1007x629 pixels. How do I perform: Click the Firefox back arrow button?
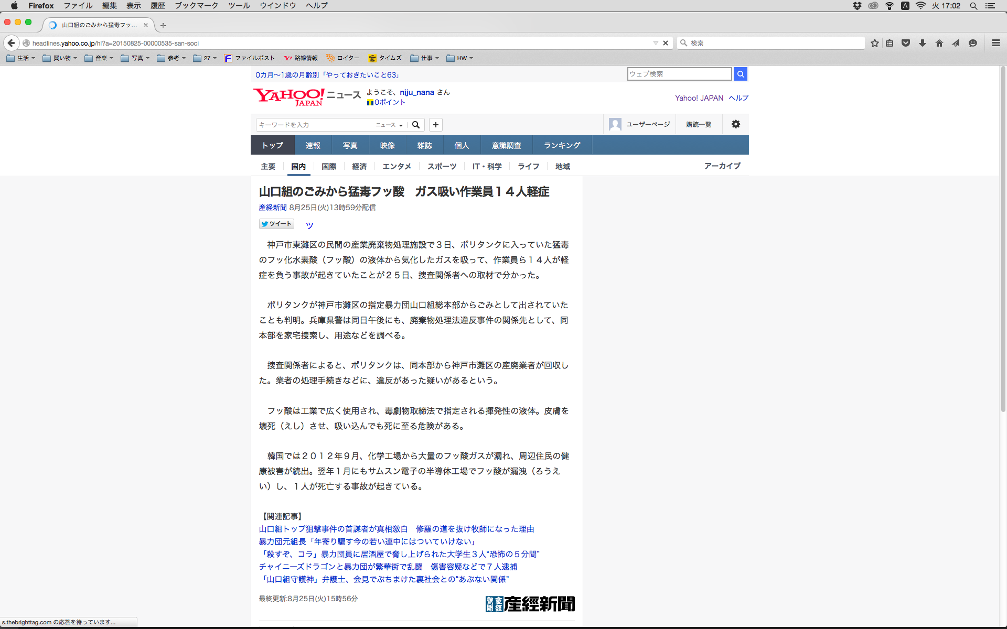[x=11, y=43]
